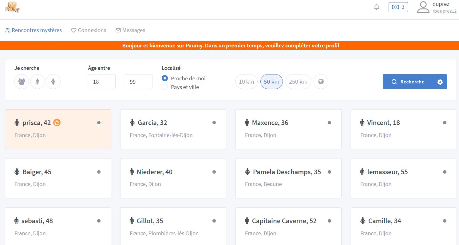Click the status dot on Camille's card
Screen dimensions: 459x245
(445, 221)
